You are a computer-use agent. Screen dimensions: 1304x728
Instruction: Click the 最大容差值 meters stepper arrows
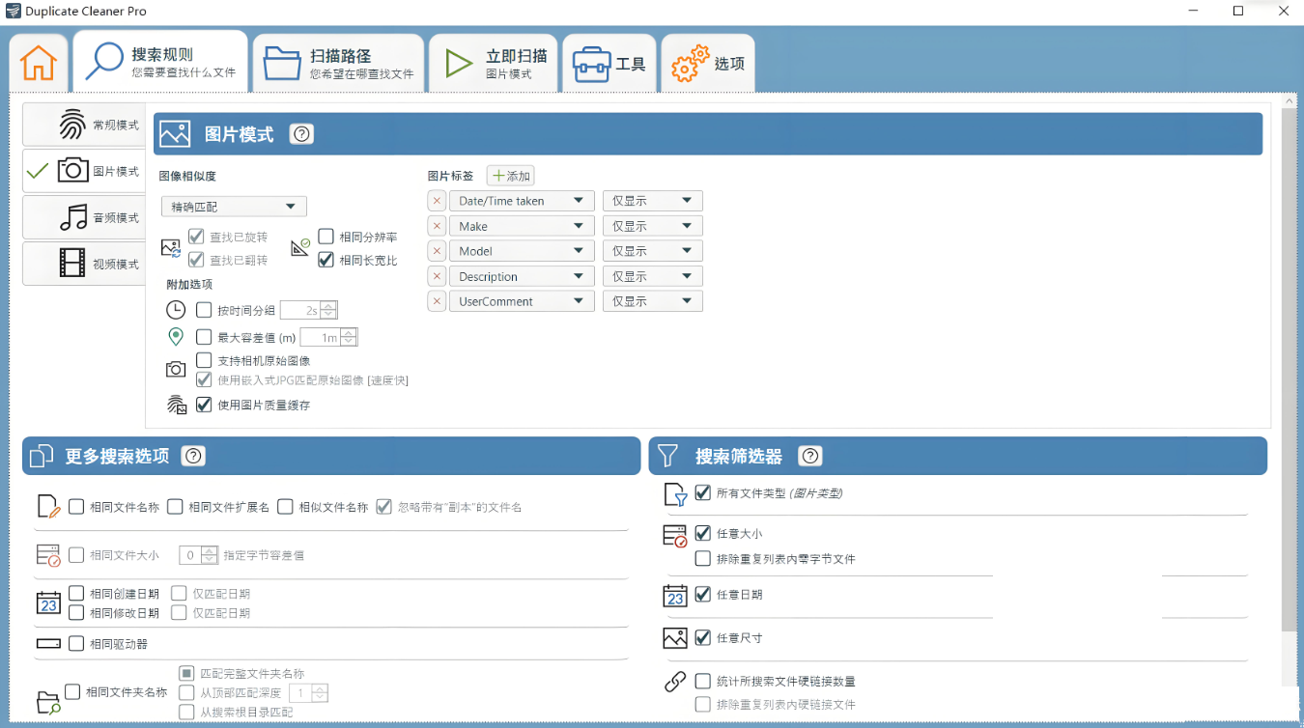click(349, 337)
